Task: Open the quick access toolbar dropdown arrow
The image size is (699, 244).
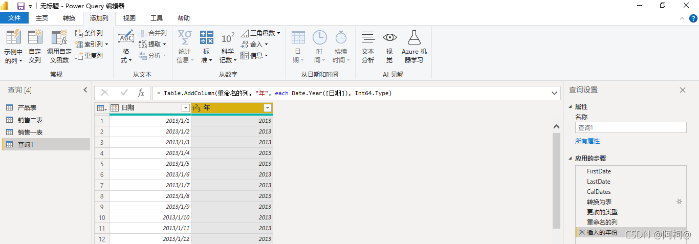Action: coord(30,6)
